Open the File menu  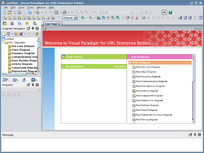pyautogui.click(x=6, y=8)
